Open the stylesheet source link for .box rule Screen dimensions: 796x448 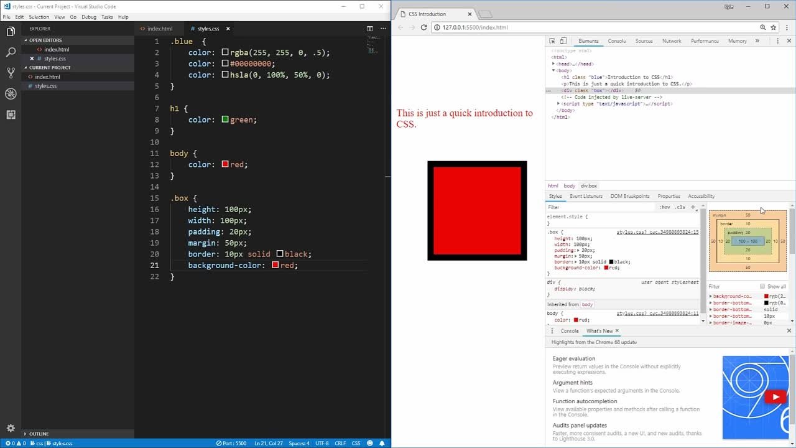click(x=657, y=232)
